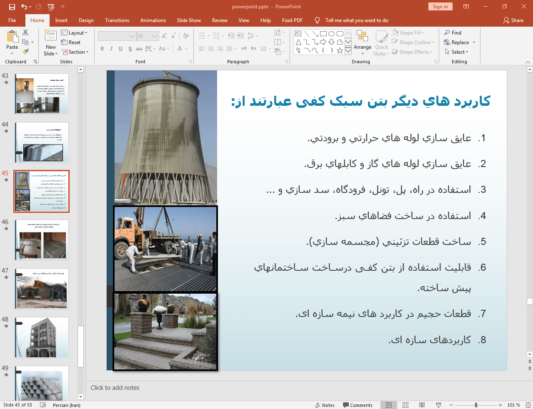
Task: Increase font size with the large A icon
Action: [164, 36]
